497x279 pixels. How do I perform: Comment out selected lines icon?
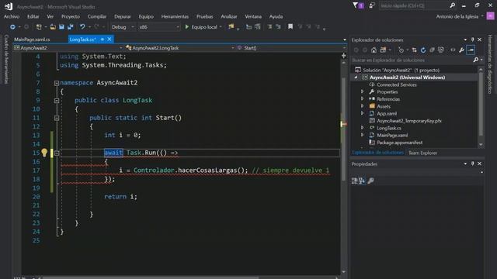coord(269,27)
